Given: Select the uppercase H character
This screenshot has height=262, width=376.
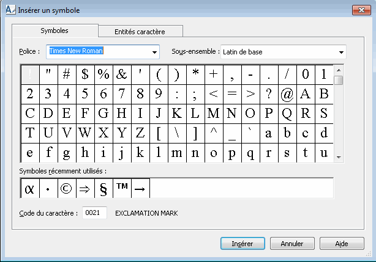Looking at the screenshot, I should (x=122, y=114).
